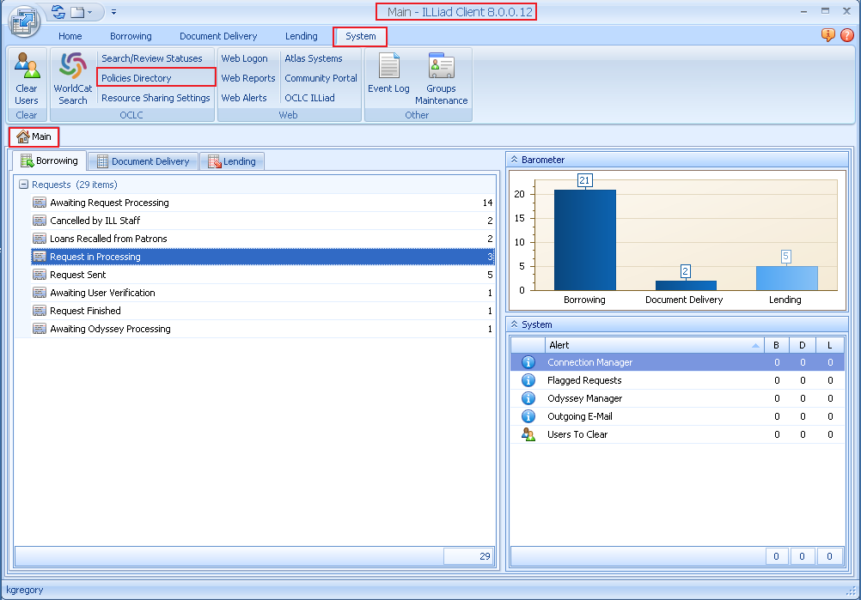Image resolution: width=861 pixels, height=600 pixels.
Task: Click the Users To Clear icon
Action: [x=528, y=434]
